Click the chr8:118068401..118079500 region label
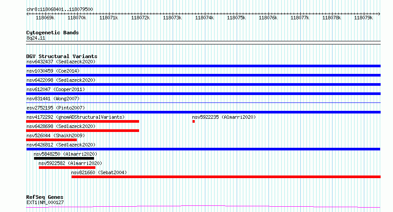The width and height of the screenshot is (393, 212). 60,9
